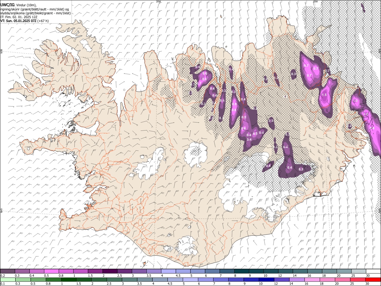This screenshot has height=286, width=381.
Task: Choose the light pink 16–18 legend swatch
Action: pos(312,280)
